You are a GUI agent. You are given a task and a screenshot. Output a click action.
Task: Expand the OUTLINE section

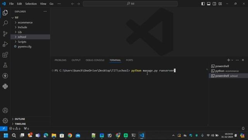click(30, 119)
